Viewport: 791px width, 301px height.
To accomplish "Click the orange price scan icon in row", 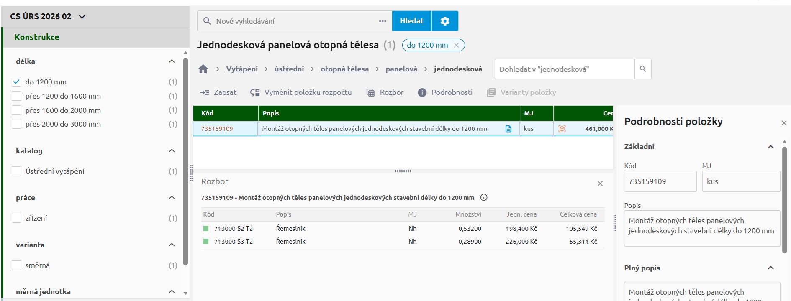I will (562, 129).
